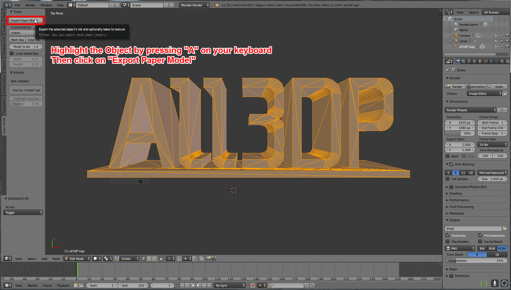511x290 pixels.
Task: Start a Render with the Render button
Action: (455, 86)
